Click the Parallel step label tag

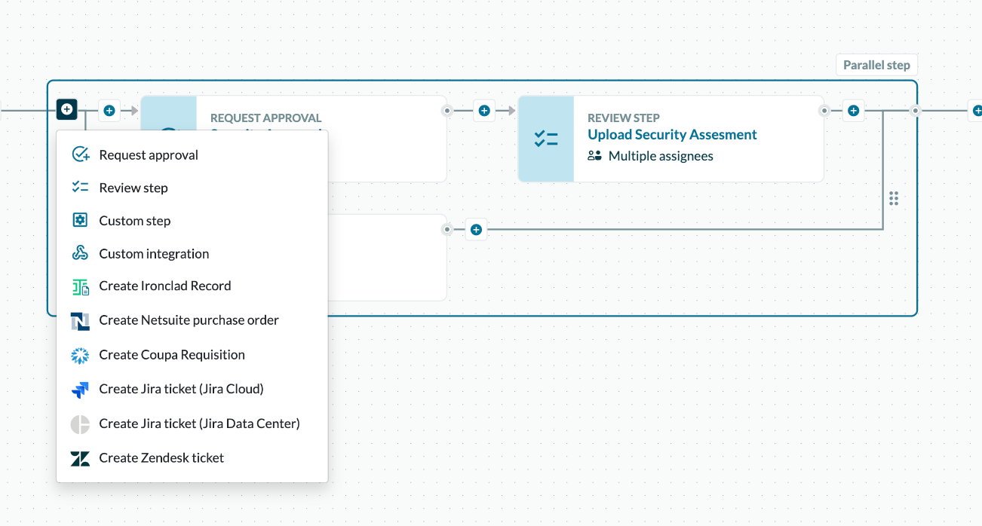[876, 65]
